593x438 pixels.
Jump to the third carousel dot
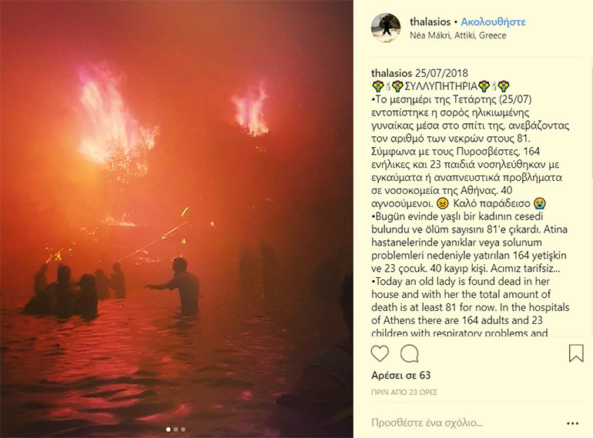183,430
